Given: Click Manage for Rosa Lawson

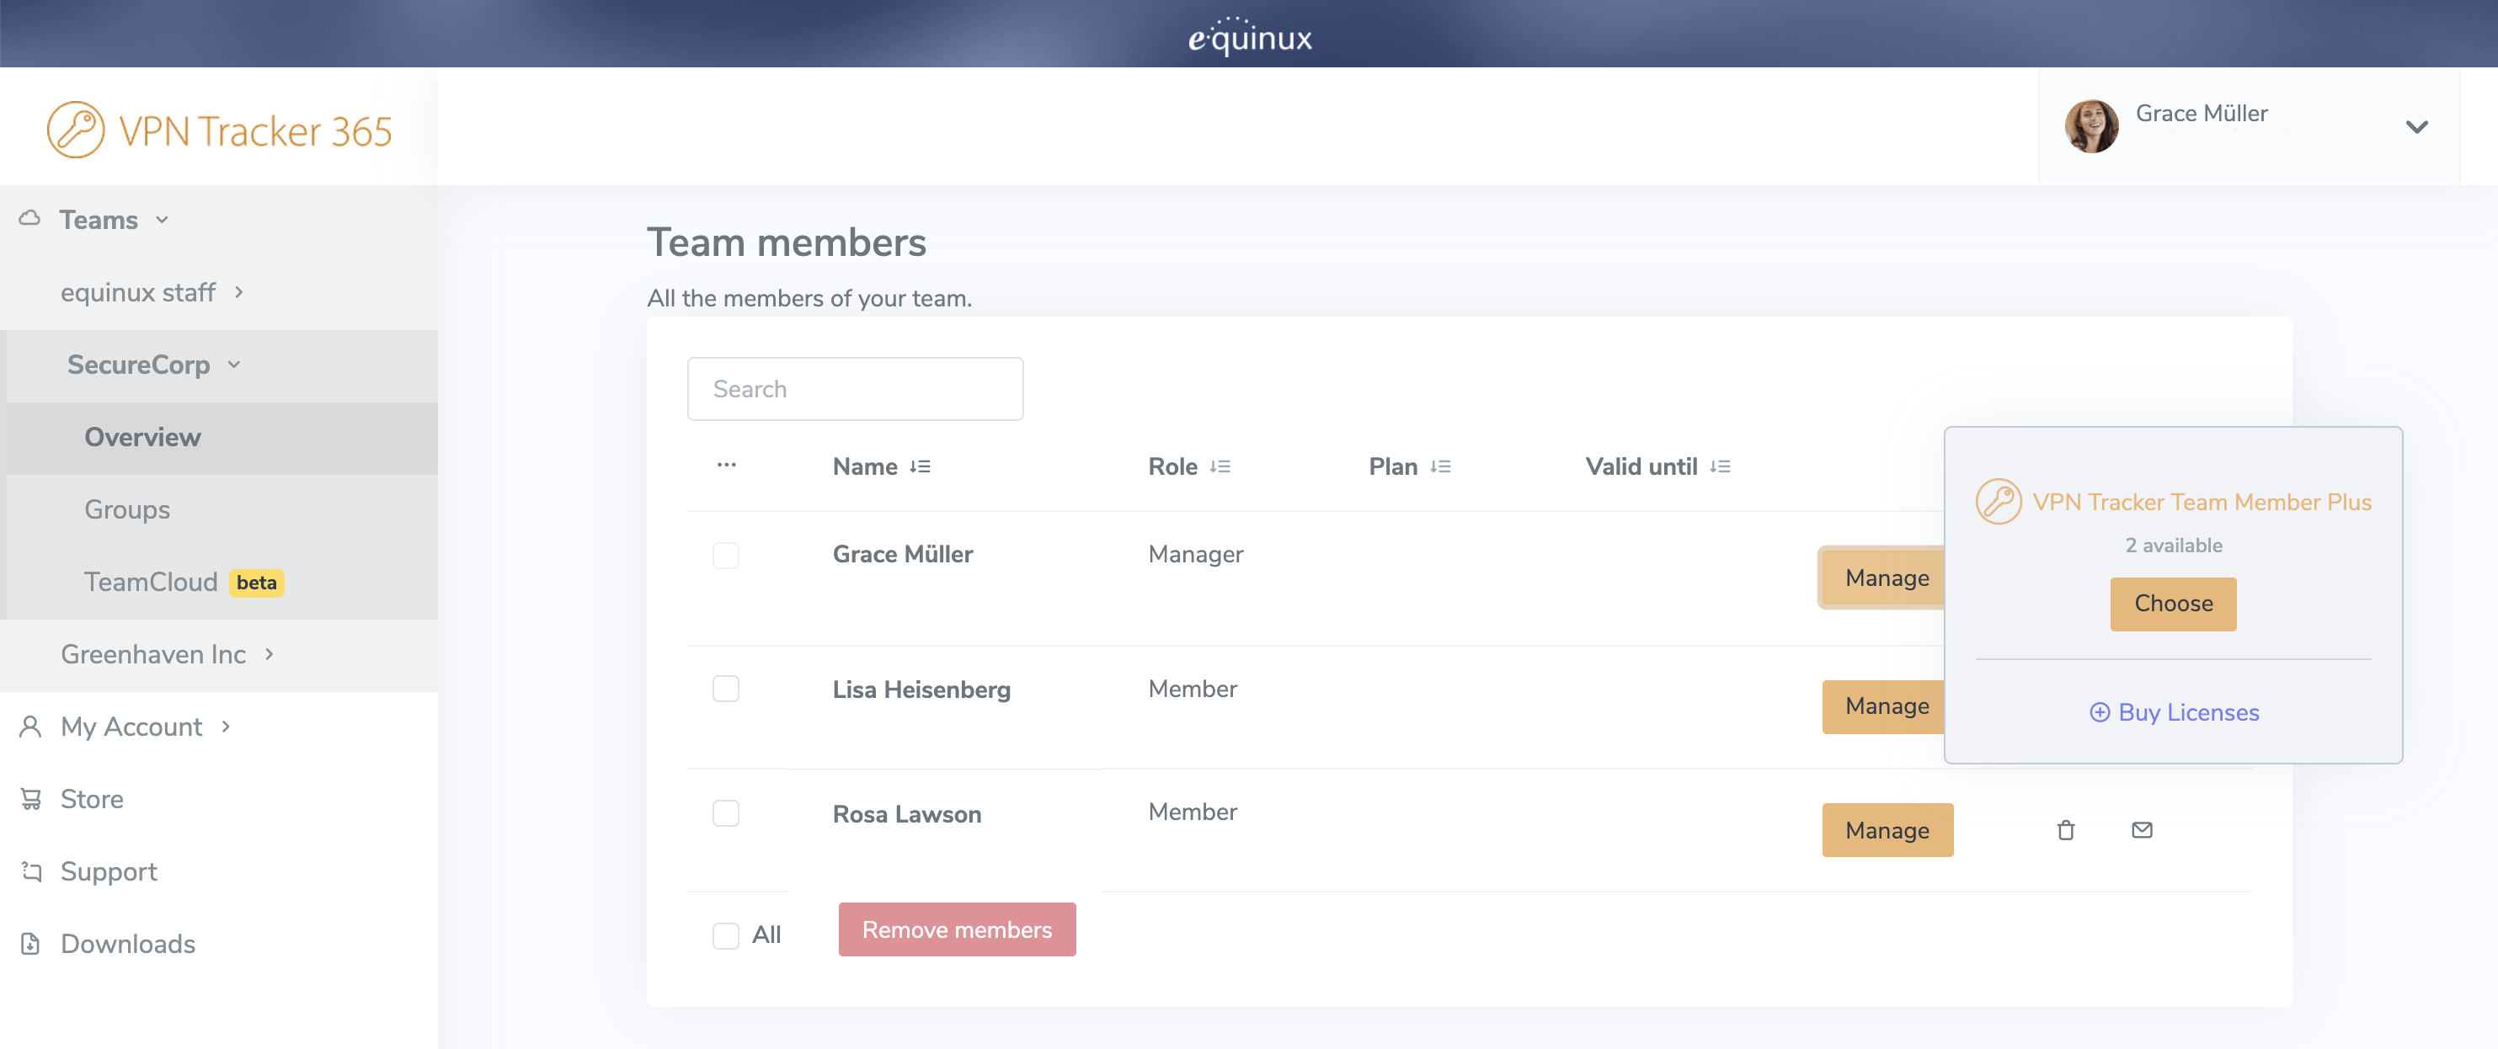Looking at the screenshot, I should [1887, 830].
